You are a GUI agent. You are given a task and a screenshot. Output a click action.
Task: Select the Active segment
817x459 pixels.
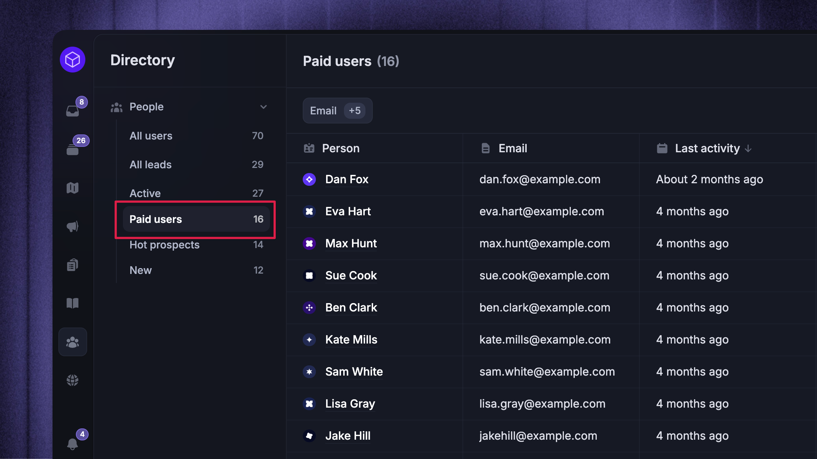196,193
